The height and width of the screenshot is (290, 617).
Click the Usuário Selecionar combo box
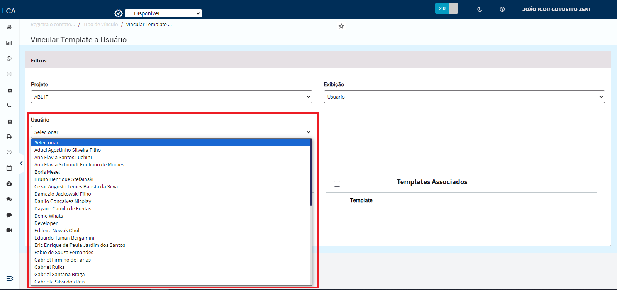[171, 132]
